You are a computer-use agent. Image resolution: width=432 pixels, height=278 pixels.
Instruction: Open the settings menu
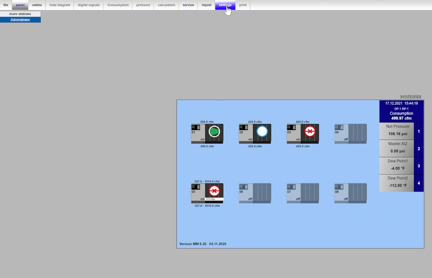(x=225, y=5)
